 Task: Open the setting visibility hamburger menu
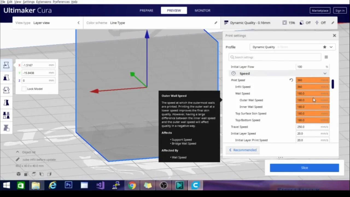[326, 57]
